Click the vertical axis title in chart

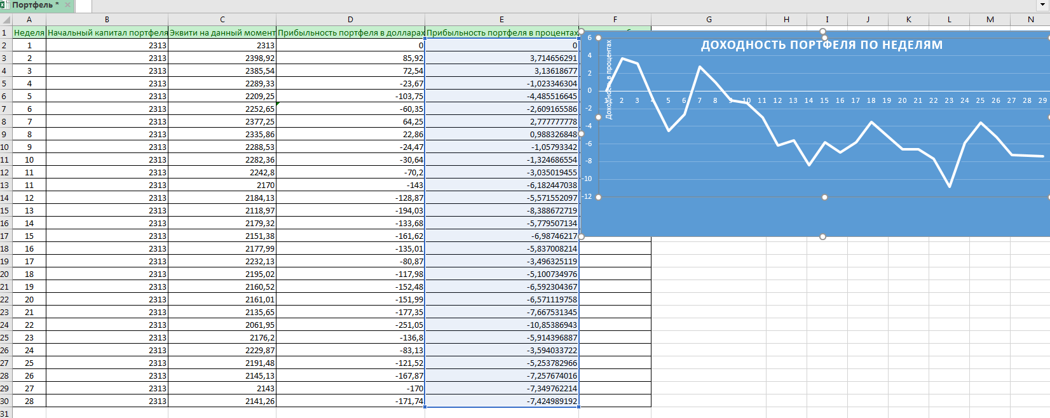609,79
